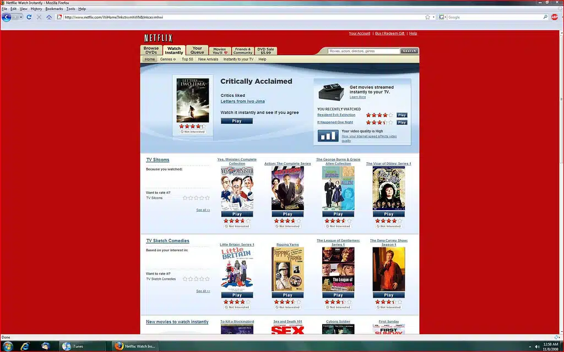This screenshot has height=352, width=564.
Task: Mark Yes, Minister as Not Interested
Action: pos(237,226)
